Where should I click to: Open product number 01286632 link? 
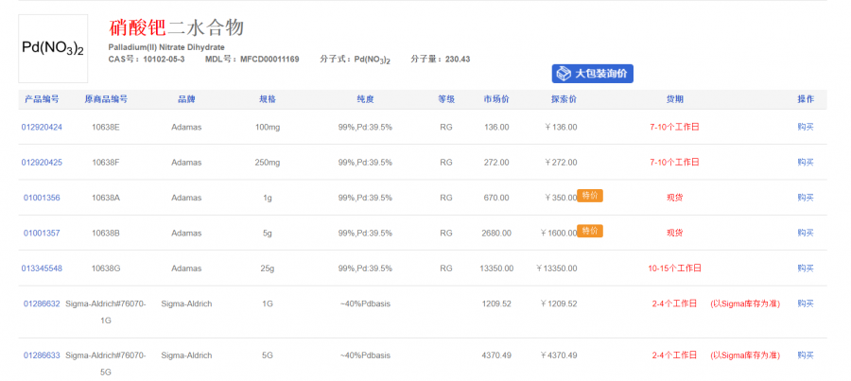click(42, 303)
